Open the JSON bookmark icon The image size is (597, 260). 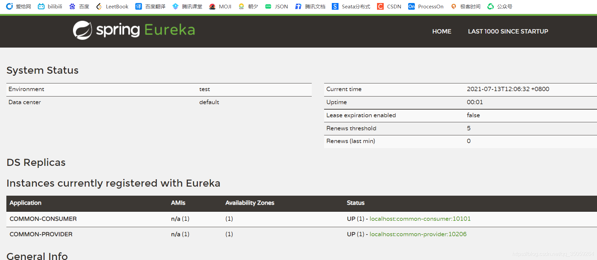tap(268, 6)
